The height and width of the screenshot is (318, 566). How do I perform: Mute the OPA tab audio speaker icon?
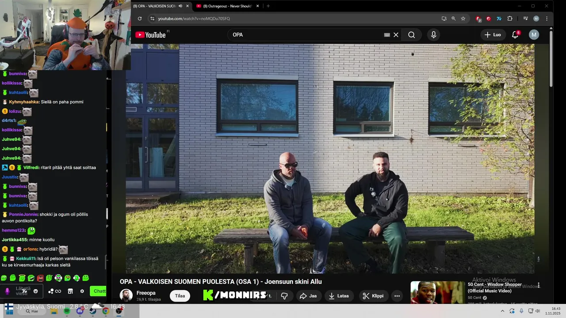[x=180, y=6]
